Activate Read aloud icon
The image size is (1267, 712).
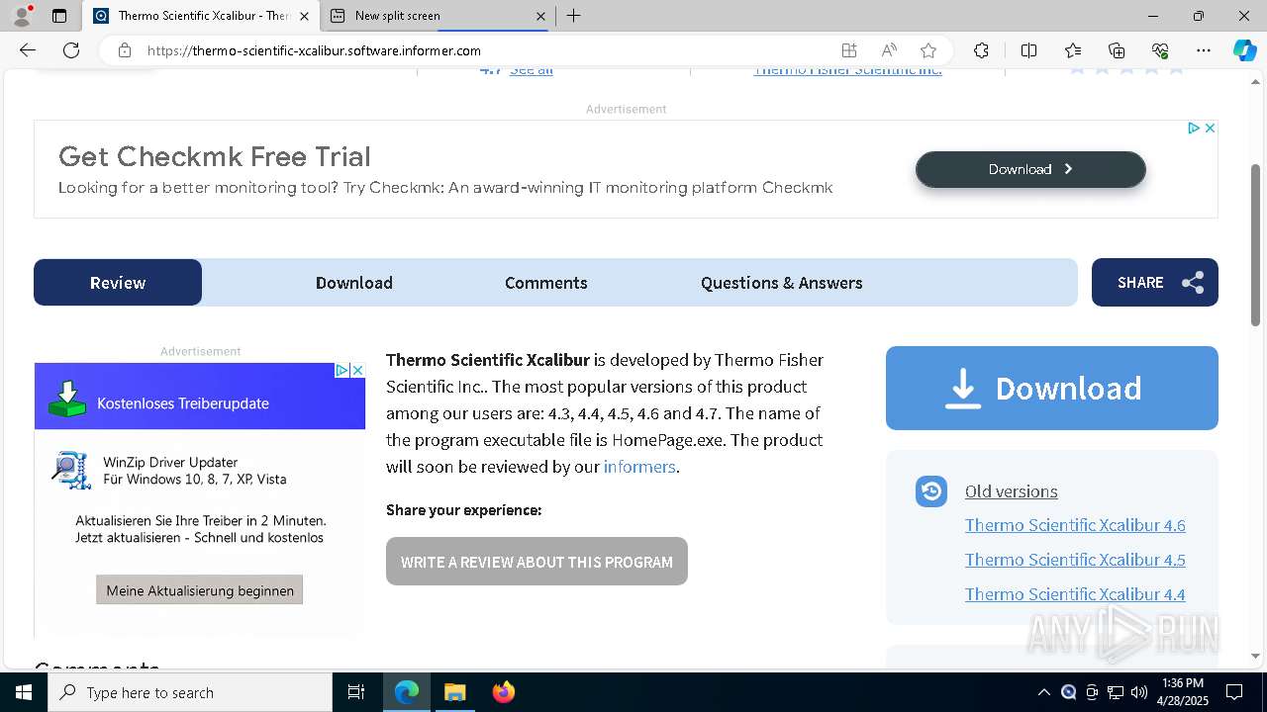click(889, 50)
